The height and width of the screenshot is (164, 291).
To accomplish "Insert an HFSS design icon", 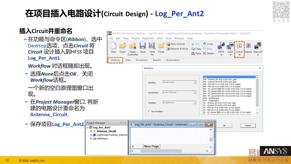I will pyautogui.click(x=221, y=46).
